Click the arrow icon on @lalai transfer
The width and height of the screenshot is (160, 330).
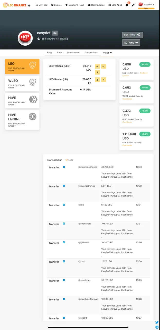coord(64,205)
